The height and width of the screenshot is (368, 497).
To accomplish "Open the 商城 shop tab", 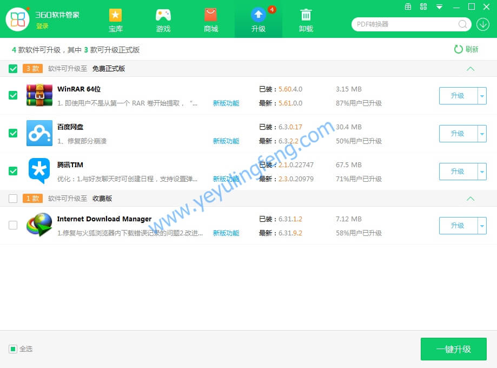I will click(211, 21).
